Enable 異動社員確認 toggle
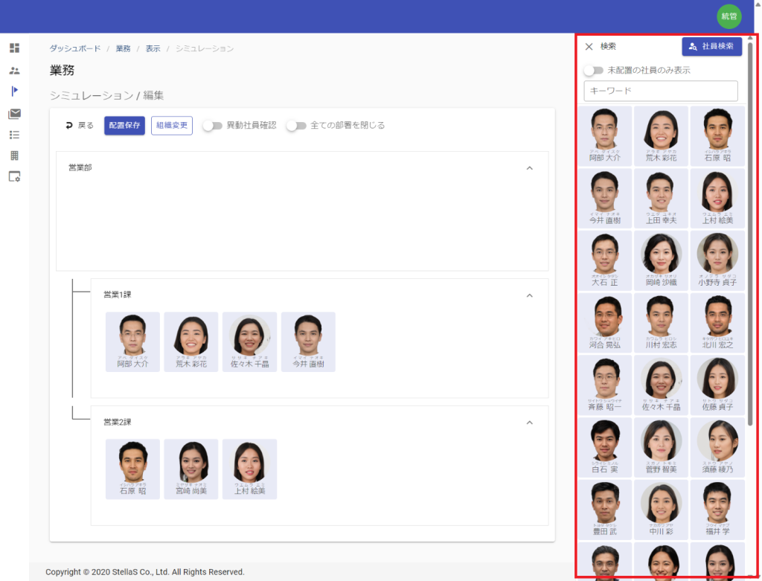This screenshot has width=762, height=581. (x=213, y=126)
